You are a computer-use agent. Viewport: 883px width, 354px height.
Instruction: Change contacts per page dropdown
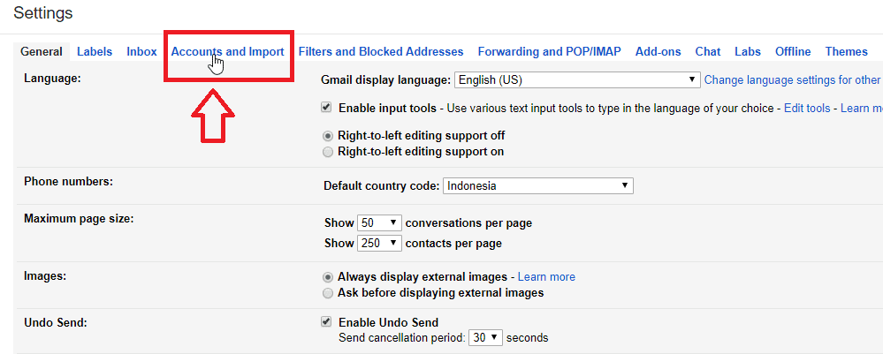[x=379, y=244]
